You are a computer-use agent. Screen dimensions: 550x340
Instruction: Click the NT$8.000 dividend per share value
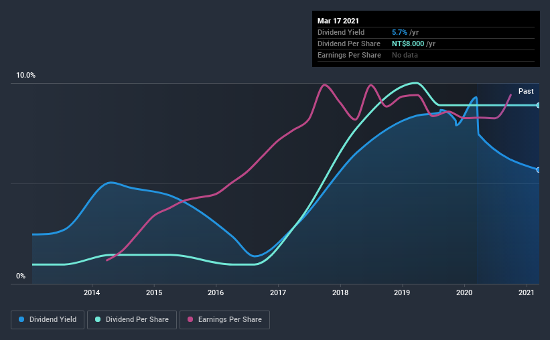coord(408,44)
